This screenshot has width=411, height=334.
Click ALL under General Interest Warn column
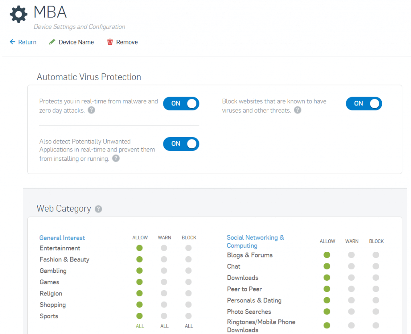point(164,326)
